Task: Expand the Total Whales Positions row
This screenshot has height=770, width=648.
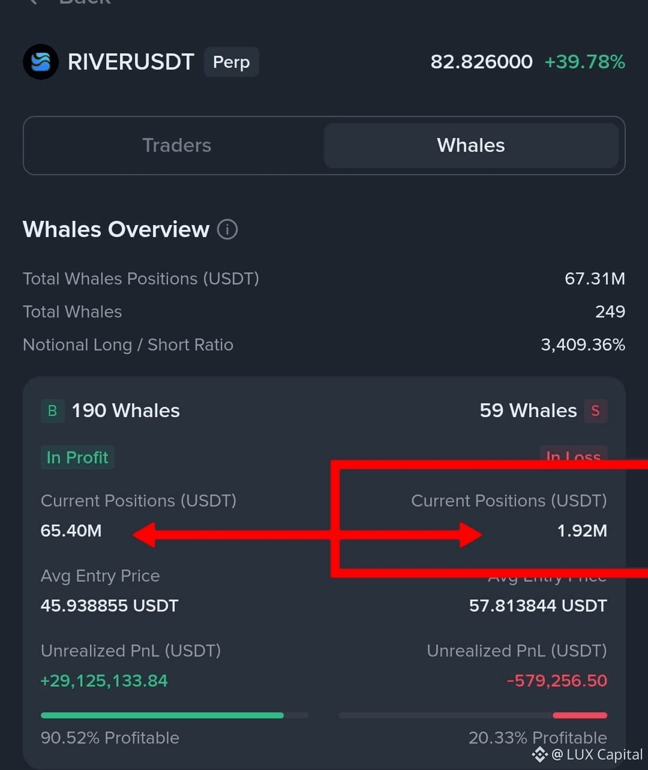Action: 141,278
